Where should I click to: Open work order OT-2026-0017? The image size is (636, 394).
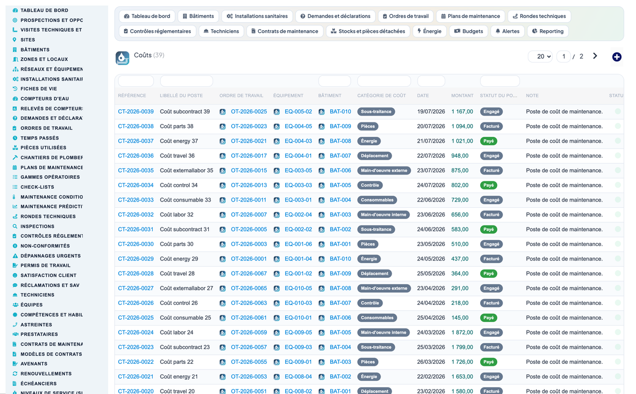point(249,156)
